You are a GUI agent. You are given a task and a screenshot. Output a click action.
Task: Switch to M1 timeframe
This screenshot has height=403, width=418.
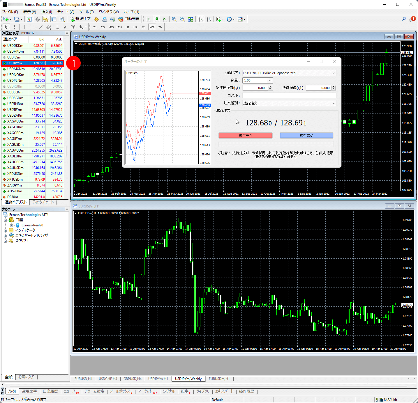(x=95, y=27)
